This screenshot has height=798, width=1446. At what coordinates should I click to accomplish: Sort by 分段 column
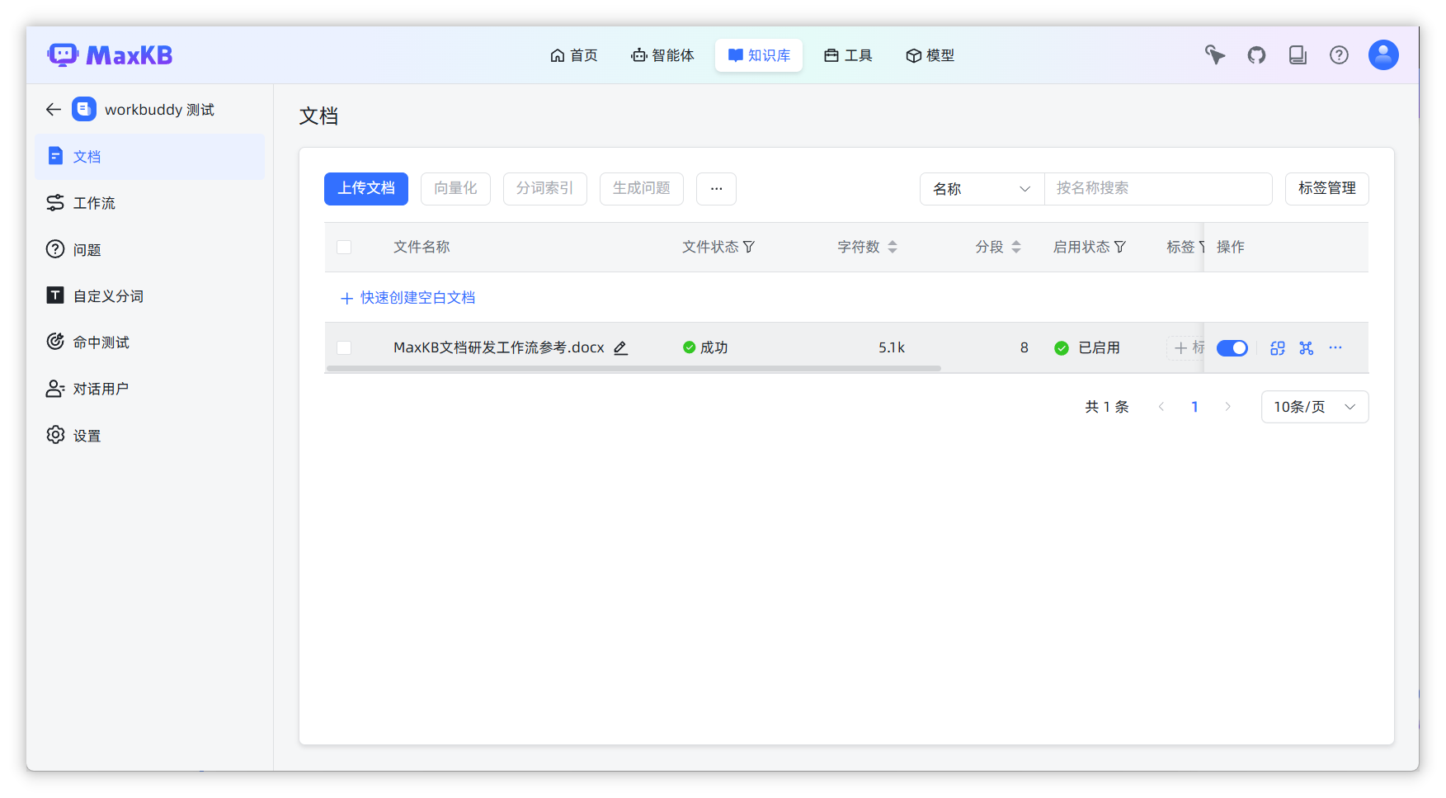tap(1016, 247)
